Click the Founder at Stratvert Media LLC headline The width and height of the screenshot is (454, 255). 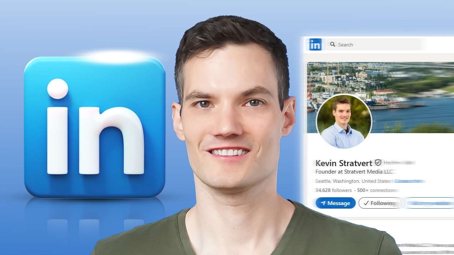click(354, 172)
